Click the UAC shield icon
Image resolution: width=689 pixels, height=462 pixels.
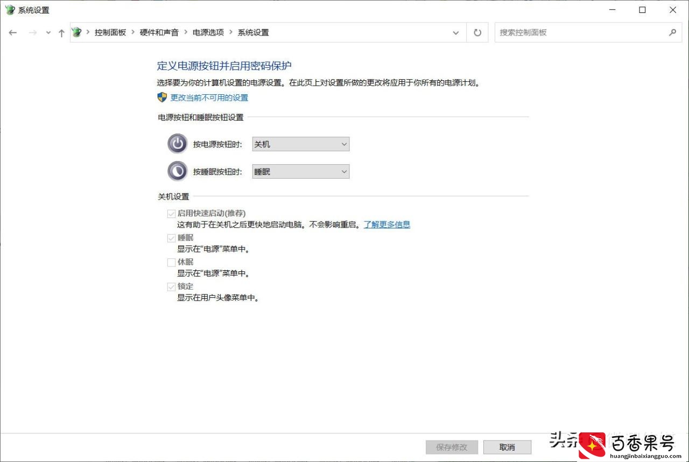[x=162, y=97]
